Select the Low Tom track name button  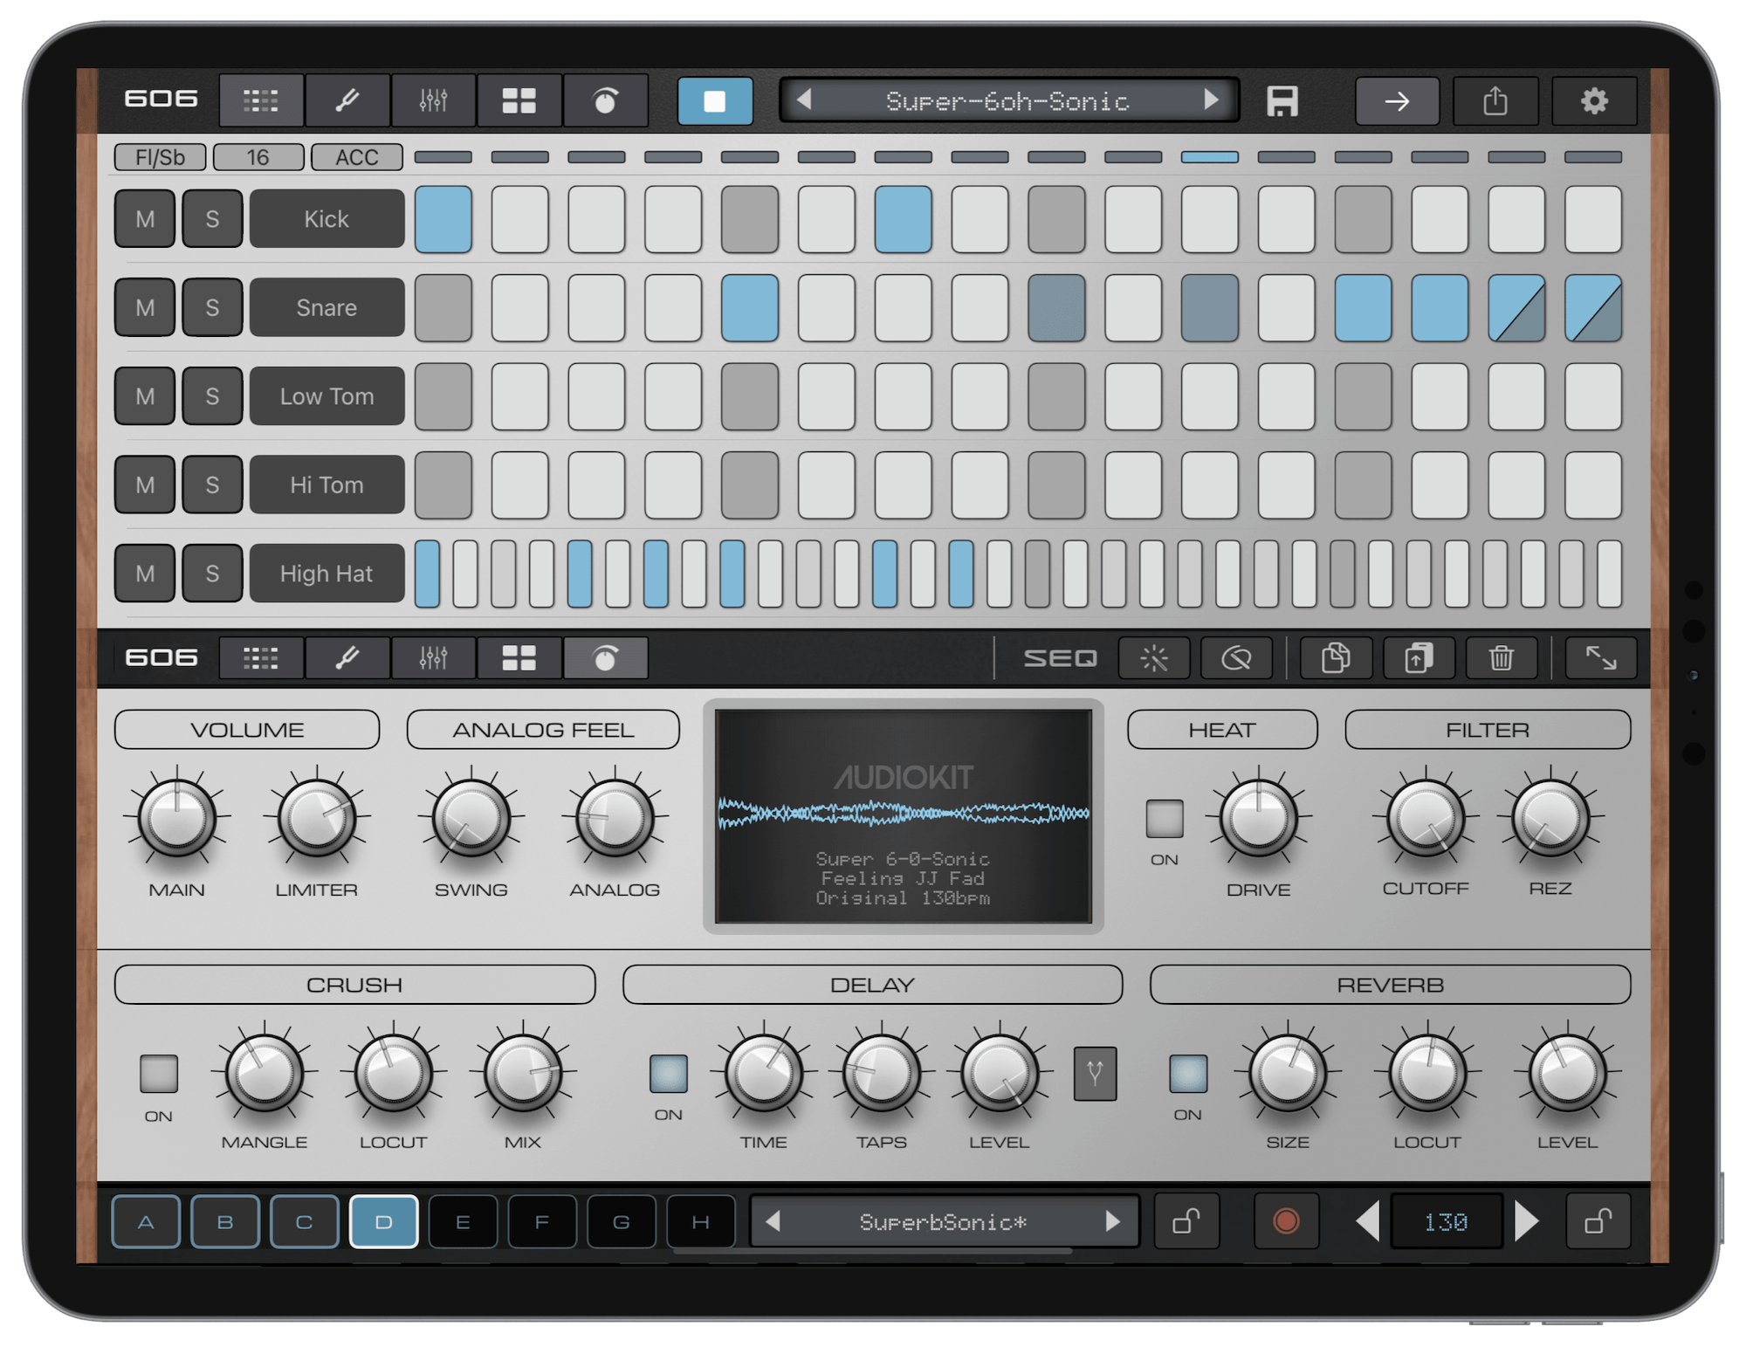pyautogui.click(x=327, y=396)
